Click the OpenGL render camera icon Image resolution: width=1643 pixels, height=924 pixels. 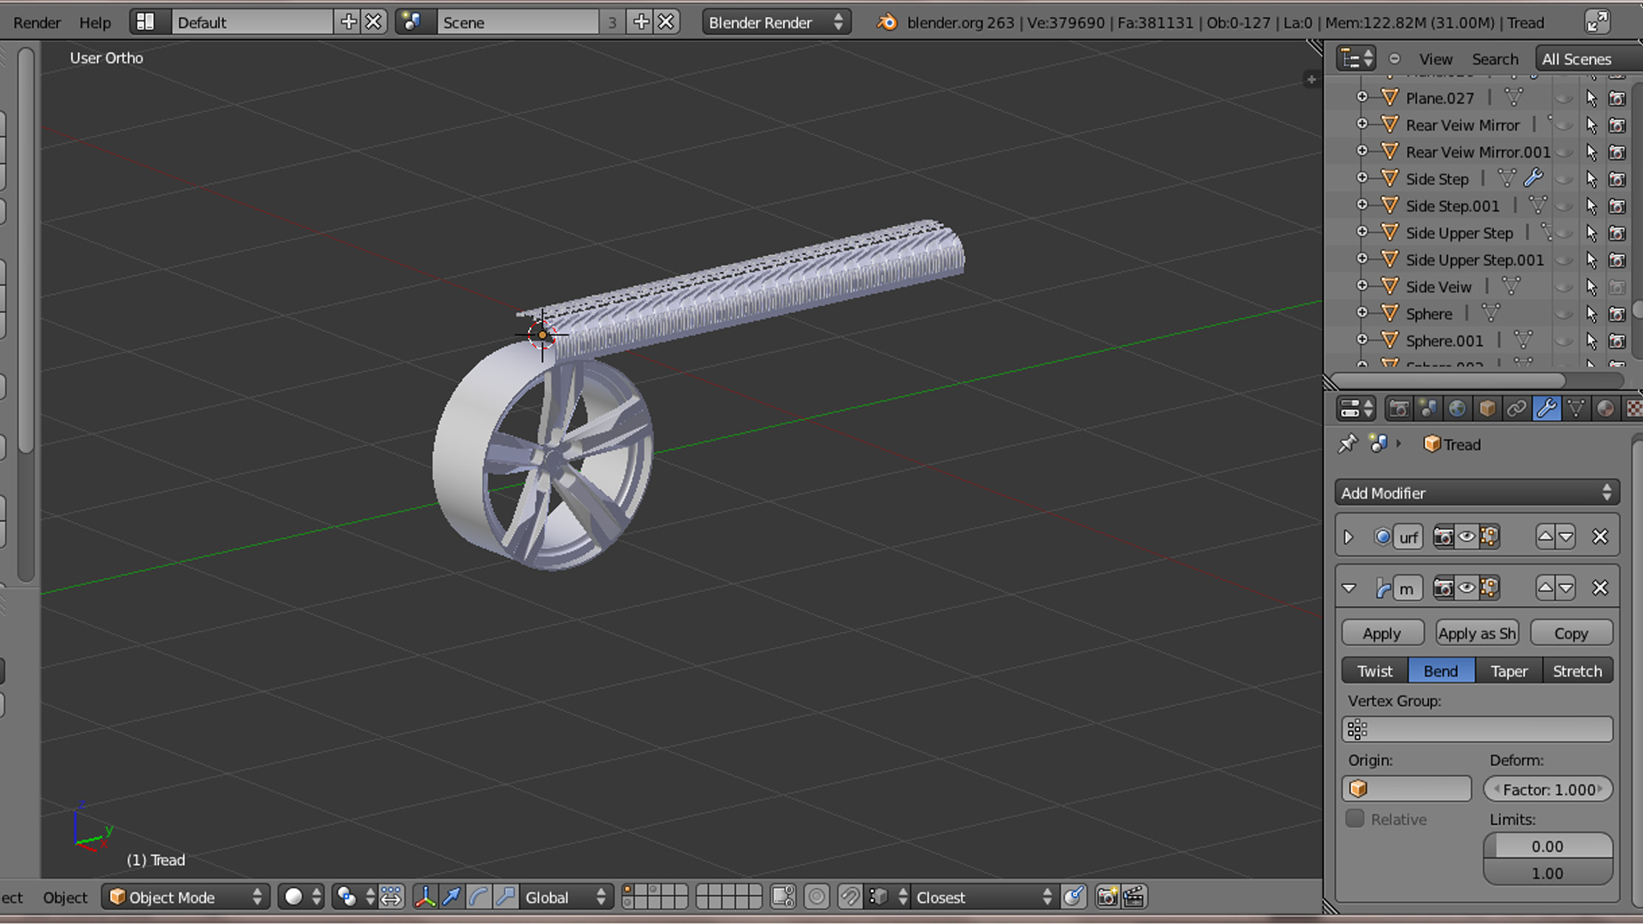(x=1106, y=897)
